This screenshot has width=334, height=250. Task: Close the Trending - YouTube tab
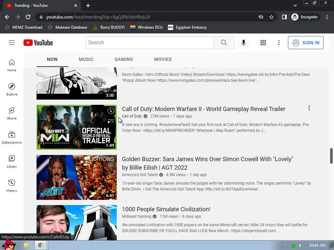point(76,6)
